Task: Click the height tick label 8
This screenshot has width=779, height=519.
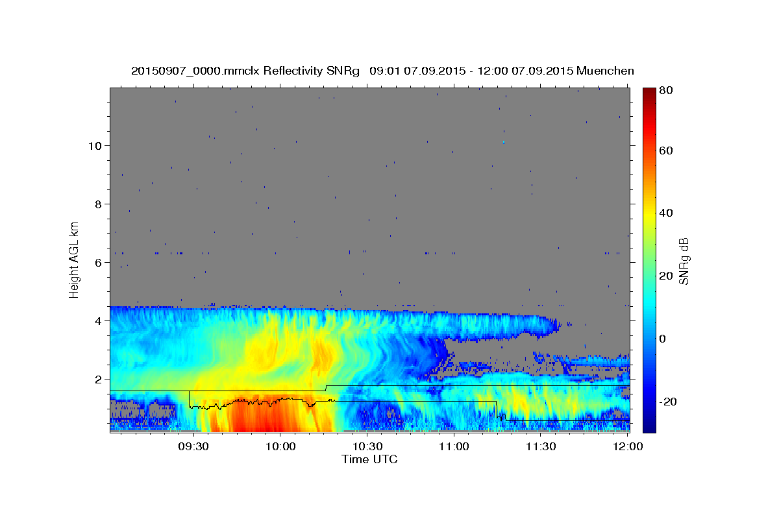Action: pyautogui.click(x=98, y=204)
